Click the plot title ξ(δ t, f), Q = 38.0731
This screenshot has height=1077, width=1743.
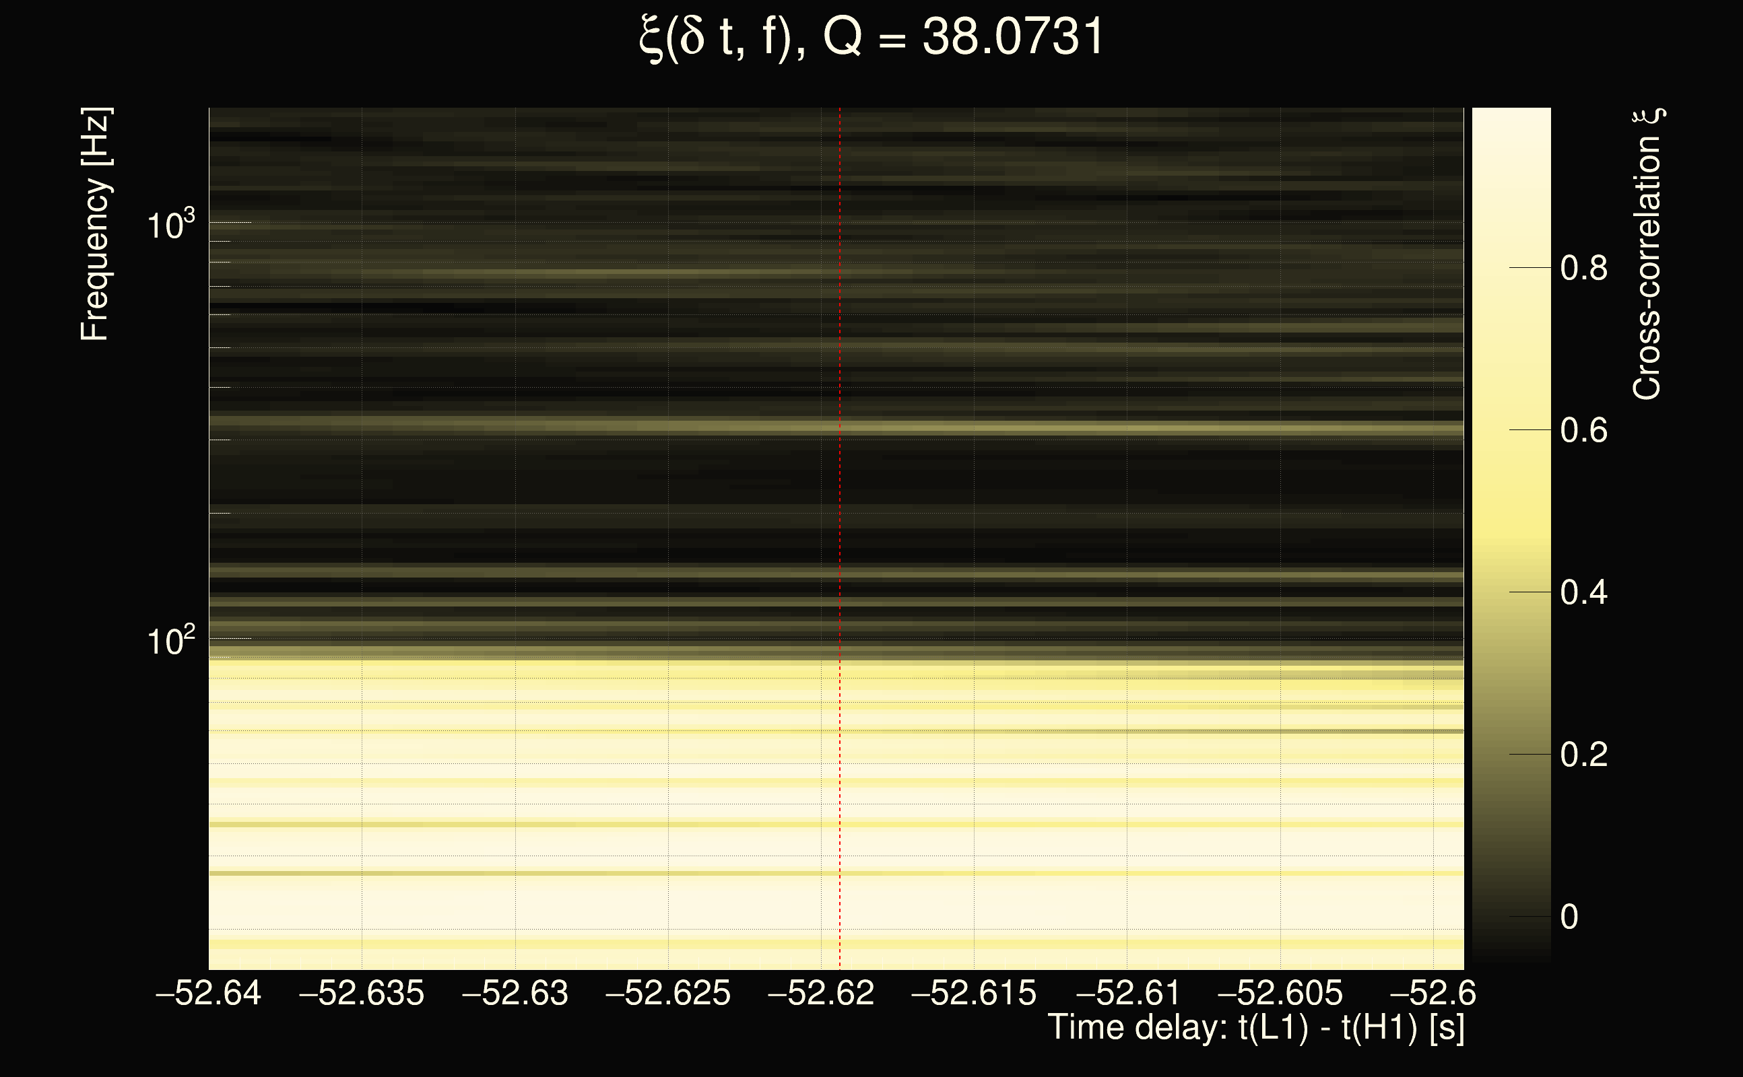(871, 37)
